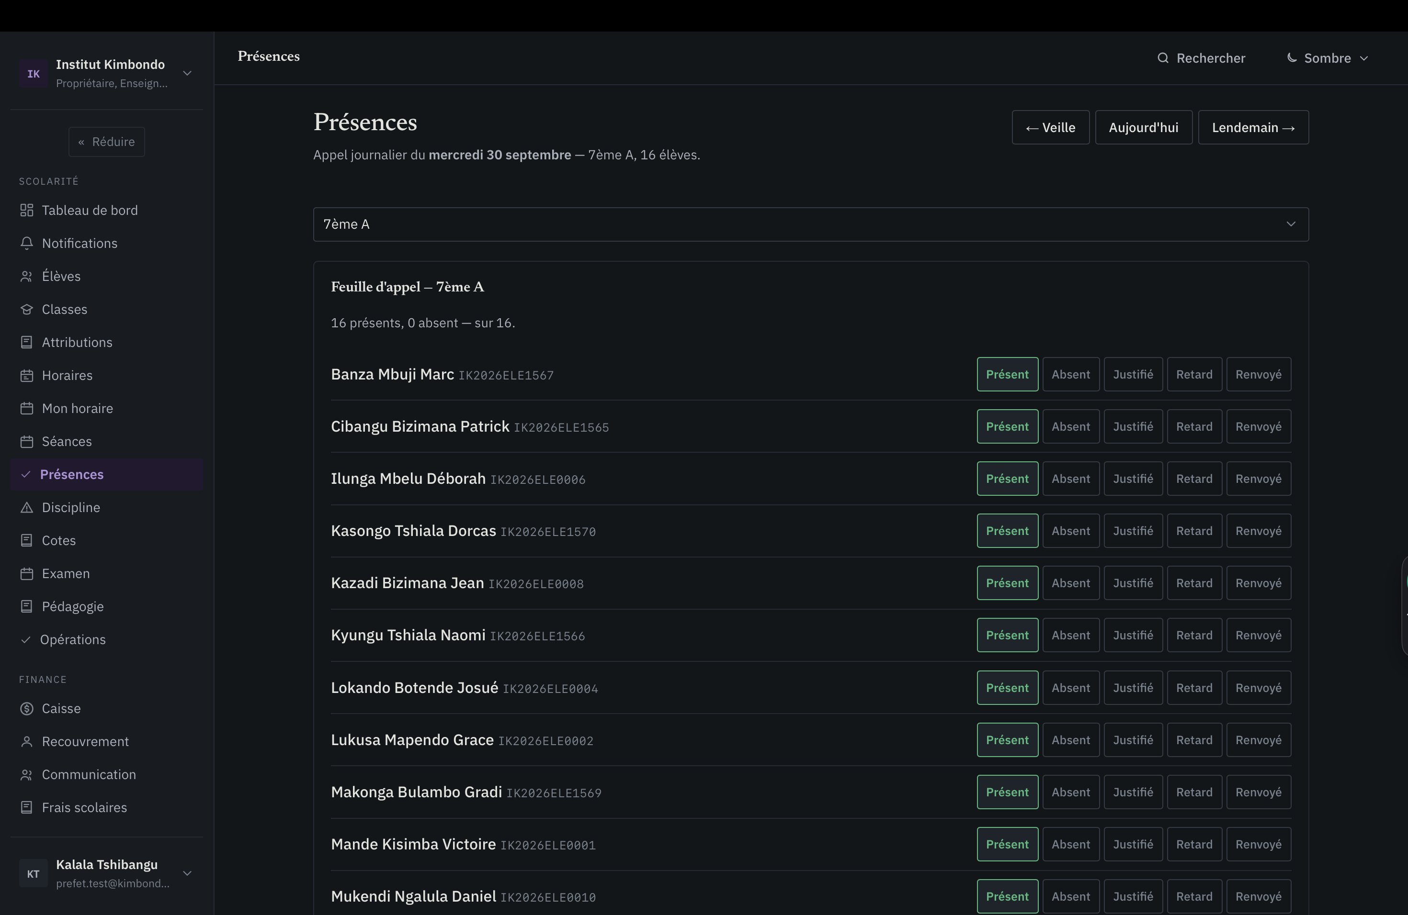Click the Recouvrement person icon
1408x915 pixels.
pos(27,742)
